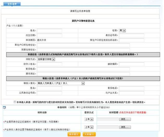
Task: Click 浏览 button for 胸前正面相片 row
Action: pos(125,127)
